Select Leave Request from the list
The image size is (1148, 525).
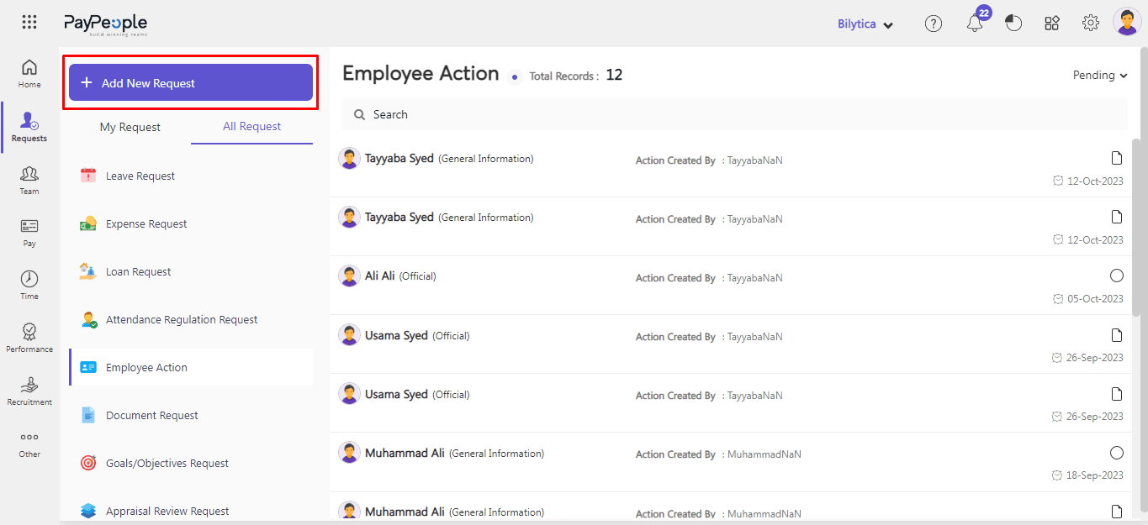[140, 176]
